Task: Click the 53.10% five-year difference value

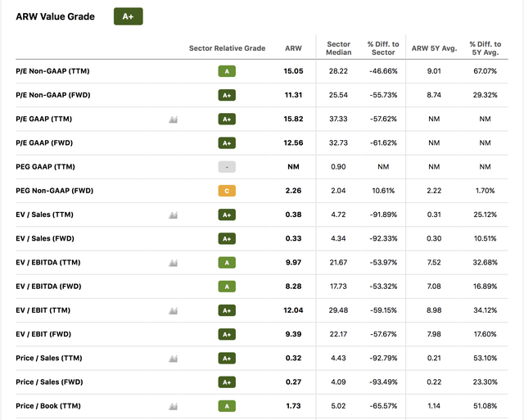Action: (485, 358)
